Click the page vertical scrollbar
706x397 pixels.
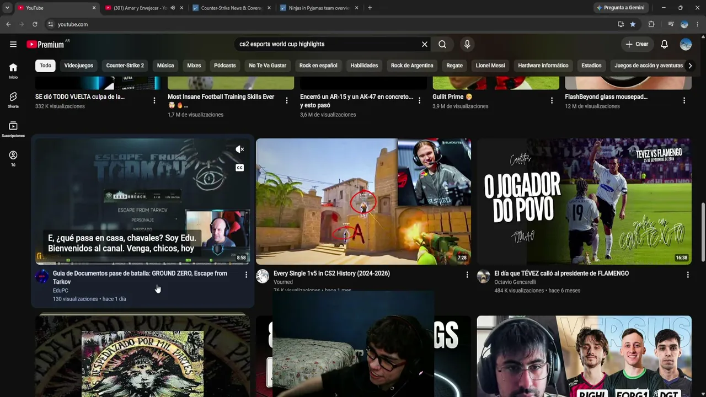click(x=703, y=232)
